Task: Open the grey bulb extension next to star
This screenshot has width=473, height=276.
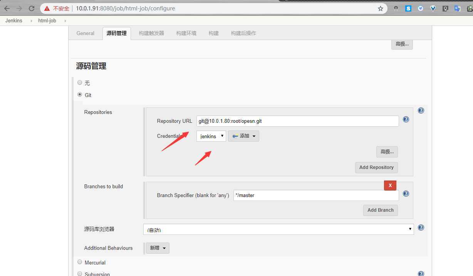Action: pos(396,8)
